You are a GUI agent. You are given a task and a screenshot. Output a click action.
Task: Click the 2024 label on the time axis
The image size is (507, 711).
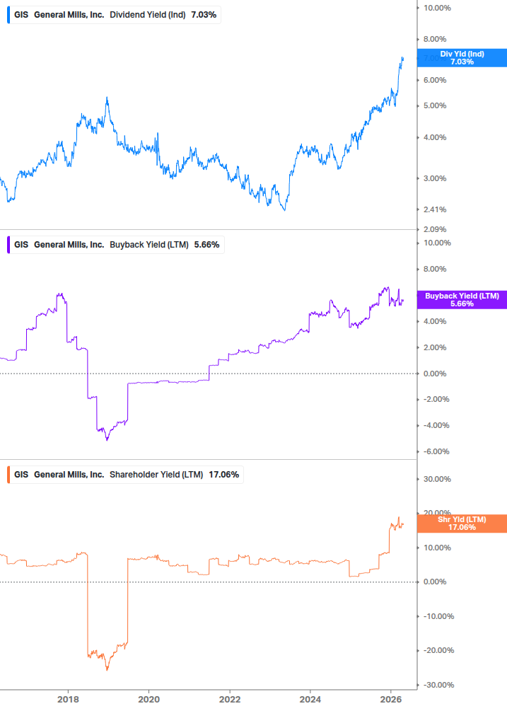pos(310,699)
